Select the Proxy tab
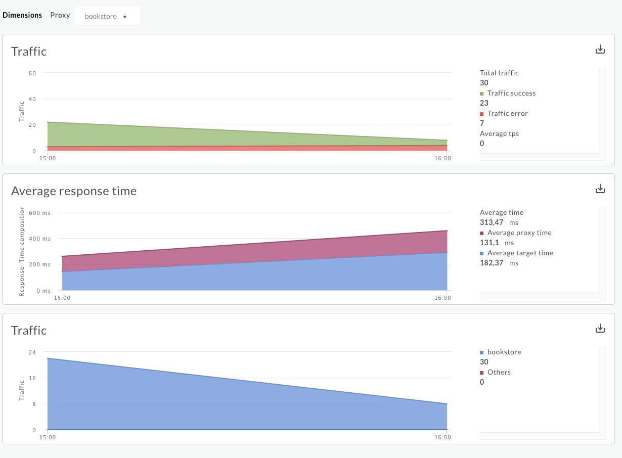Screen dimensions: 622x458 click(60, 15)
